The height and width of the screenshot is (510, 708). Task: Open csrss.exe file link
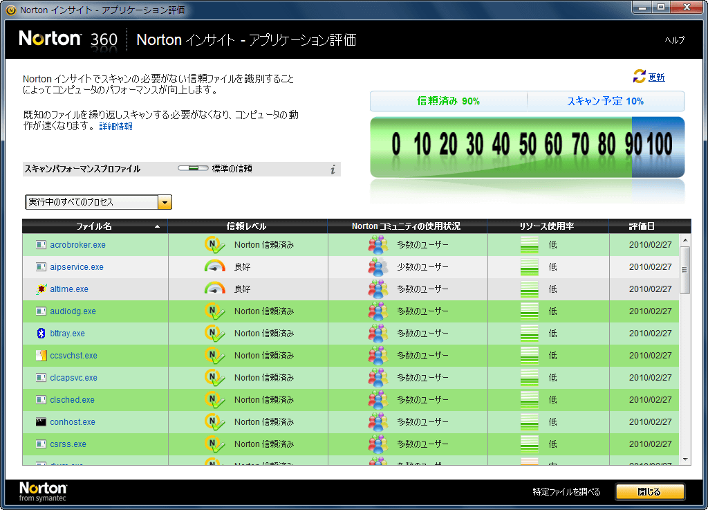(x=68, y=444)
